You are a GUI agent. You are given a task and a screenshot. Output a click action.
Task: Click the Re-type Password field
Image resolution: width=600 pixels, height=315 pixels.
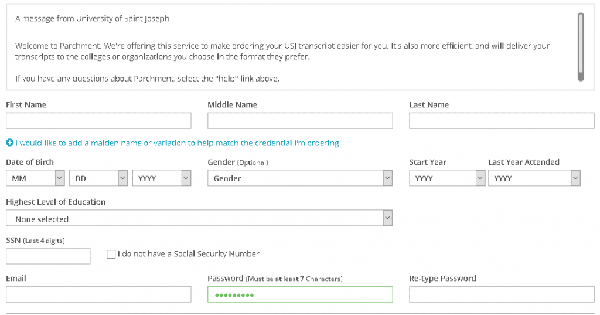click(x=502, y=294)
